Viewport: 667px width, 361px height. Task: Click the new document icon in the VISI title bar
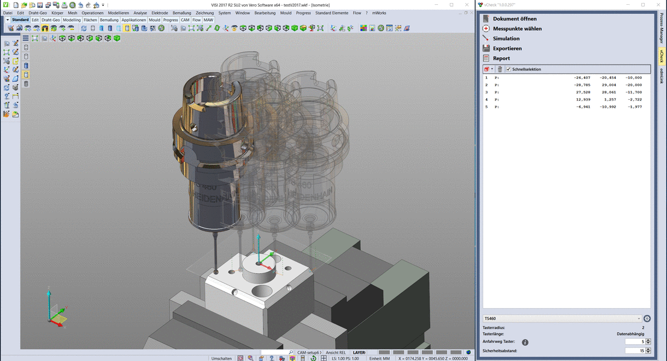coord(16,5)
